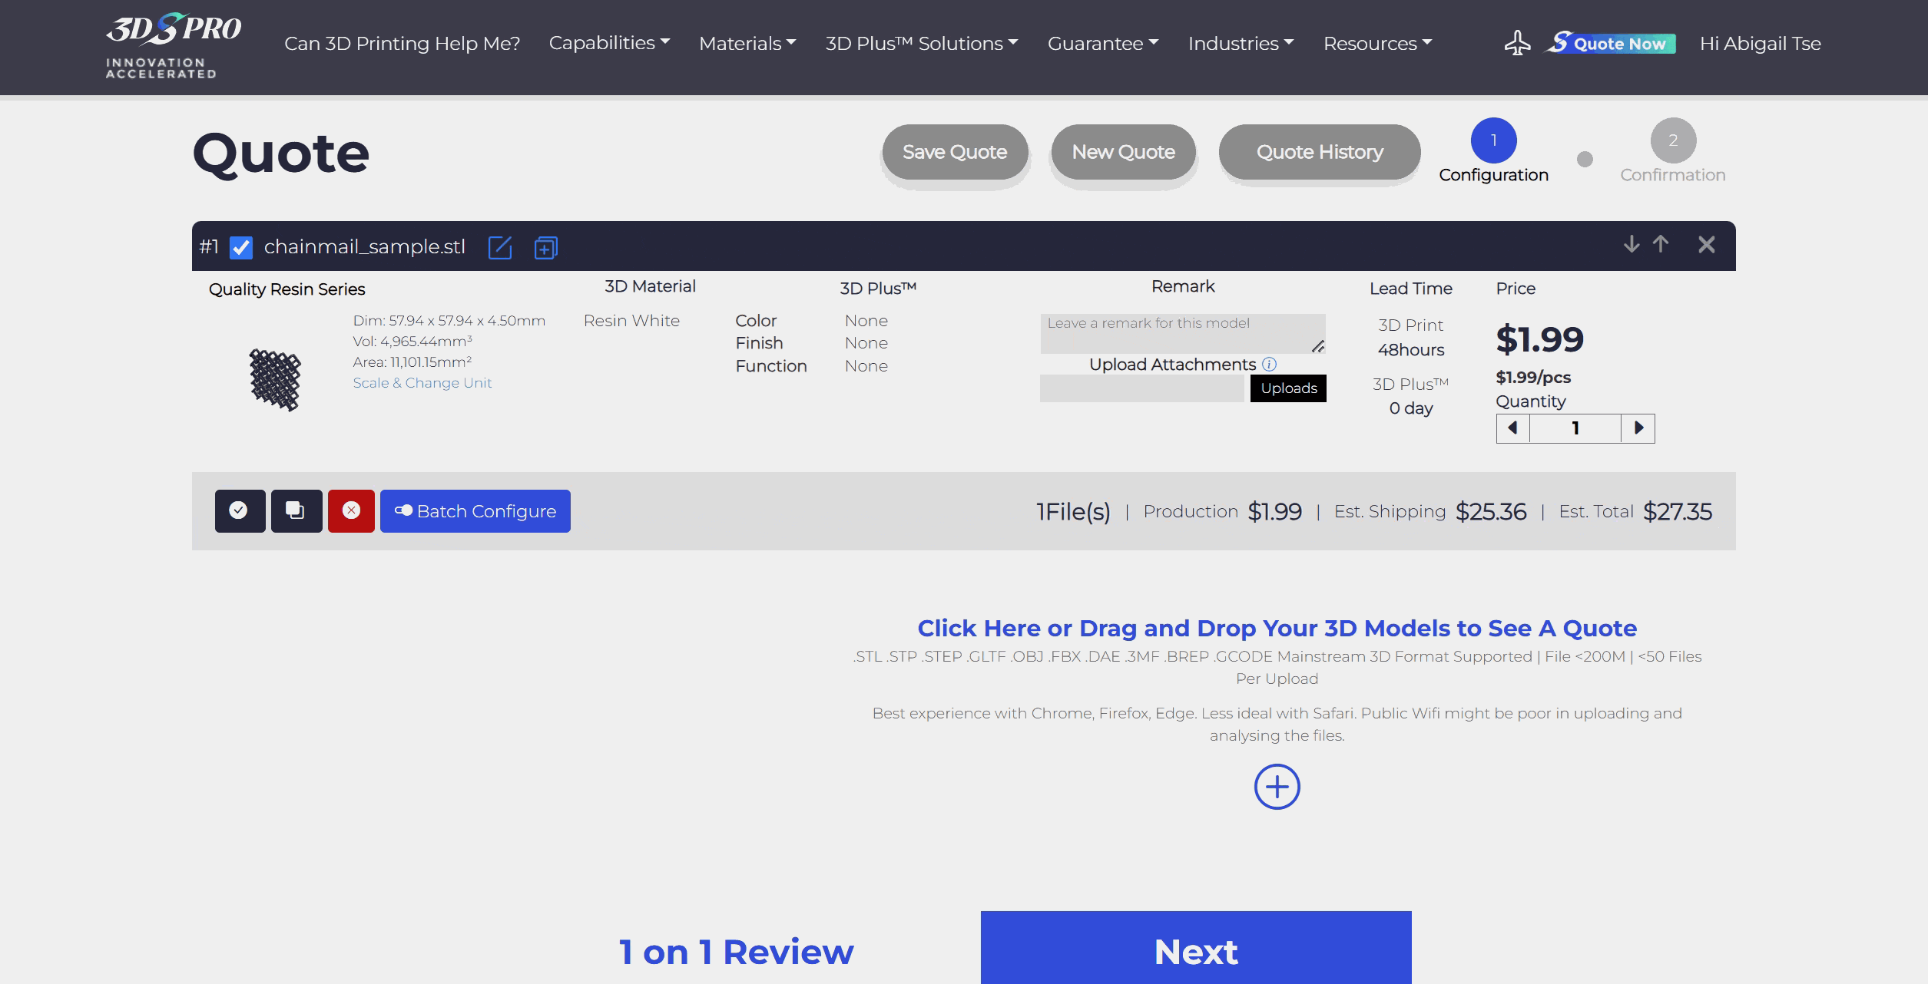Click the red delete-selected button
This screenshot has width=1928, height=984.
click(x=351, y=511)
